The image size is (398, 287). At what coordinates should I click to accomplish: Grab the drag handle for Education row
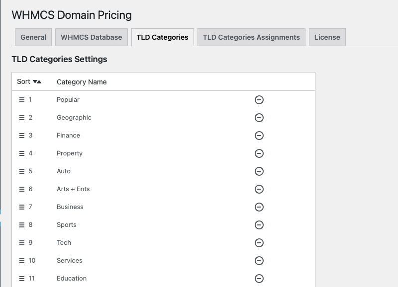[22, 279]
